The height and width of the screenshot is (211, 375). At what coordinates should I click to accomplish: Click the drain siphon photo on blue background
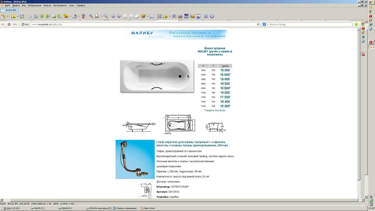135,159
